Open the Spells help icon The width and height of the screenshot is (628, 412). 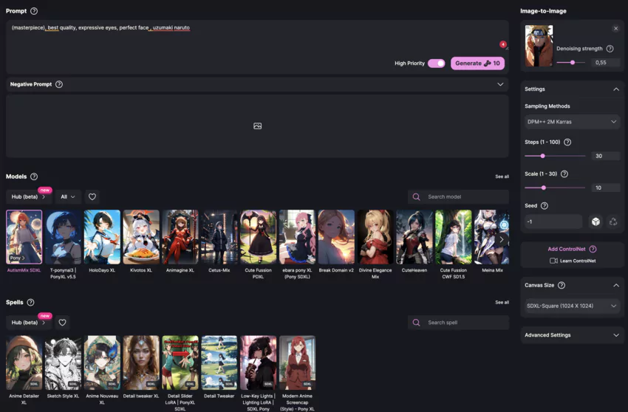click(x=30, y=302)
